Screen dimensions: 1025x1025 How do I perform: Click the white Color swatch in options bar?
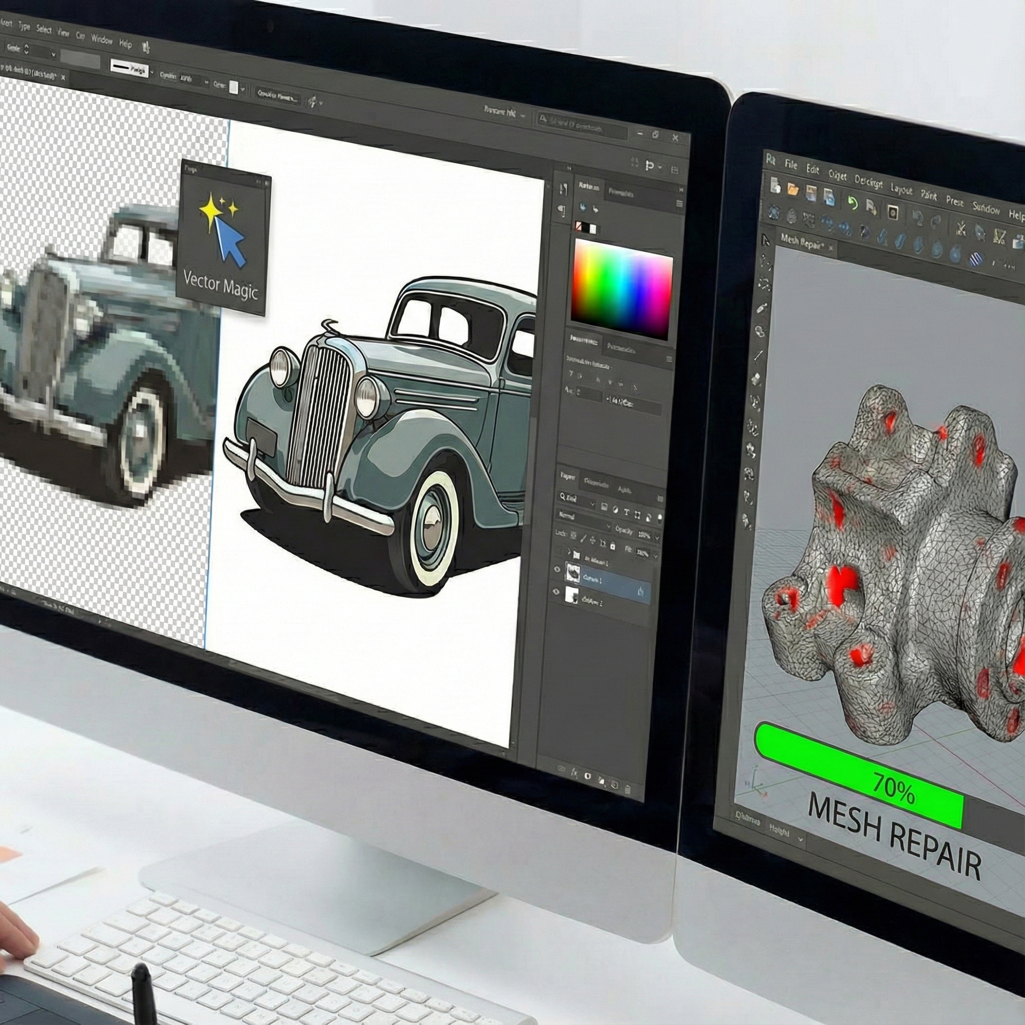233,88
